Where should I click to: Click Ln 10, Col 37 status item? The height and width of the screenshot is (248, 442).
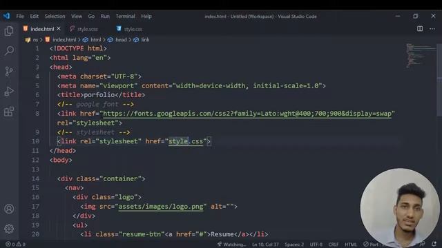pyautogui.click(x=265, y=245)
